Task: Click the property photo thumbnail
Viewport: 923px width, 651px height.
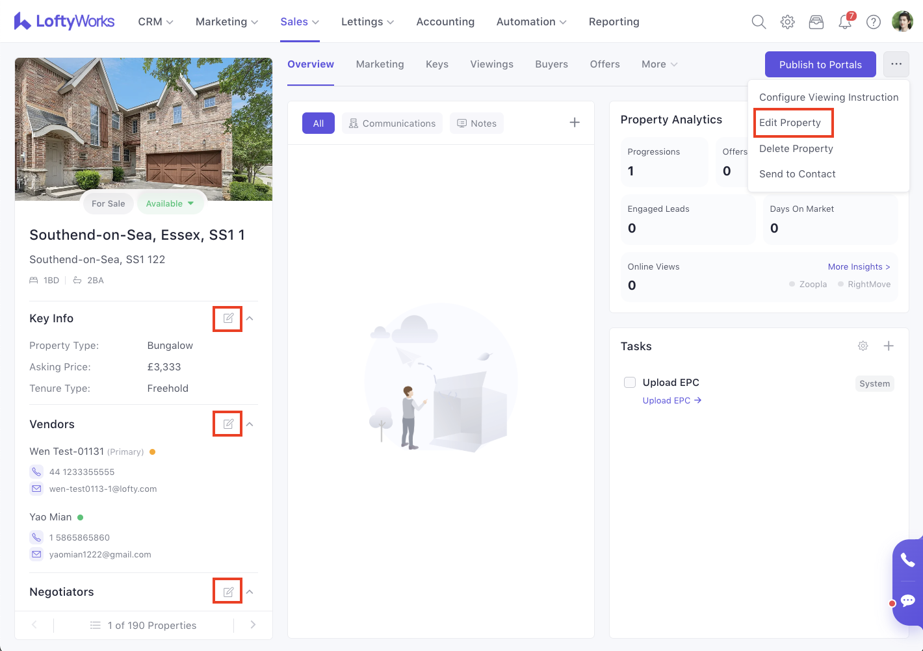Action: (x=144, y=129)
